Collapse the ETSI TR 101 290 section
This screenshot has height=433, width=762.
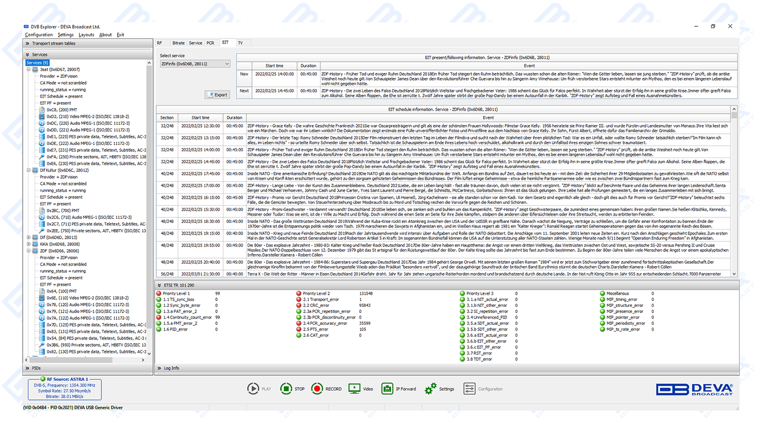[160, 286]
